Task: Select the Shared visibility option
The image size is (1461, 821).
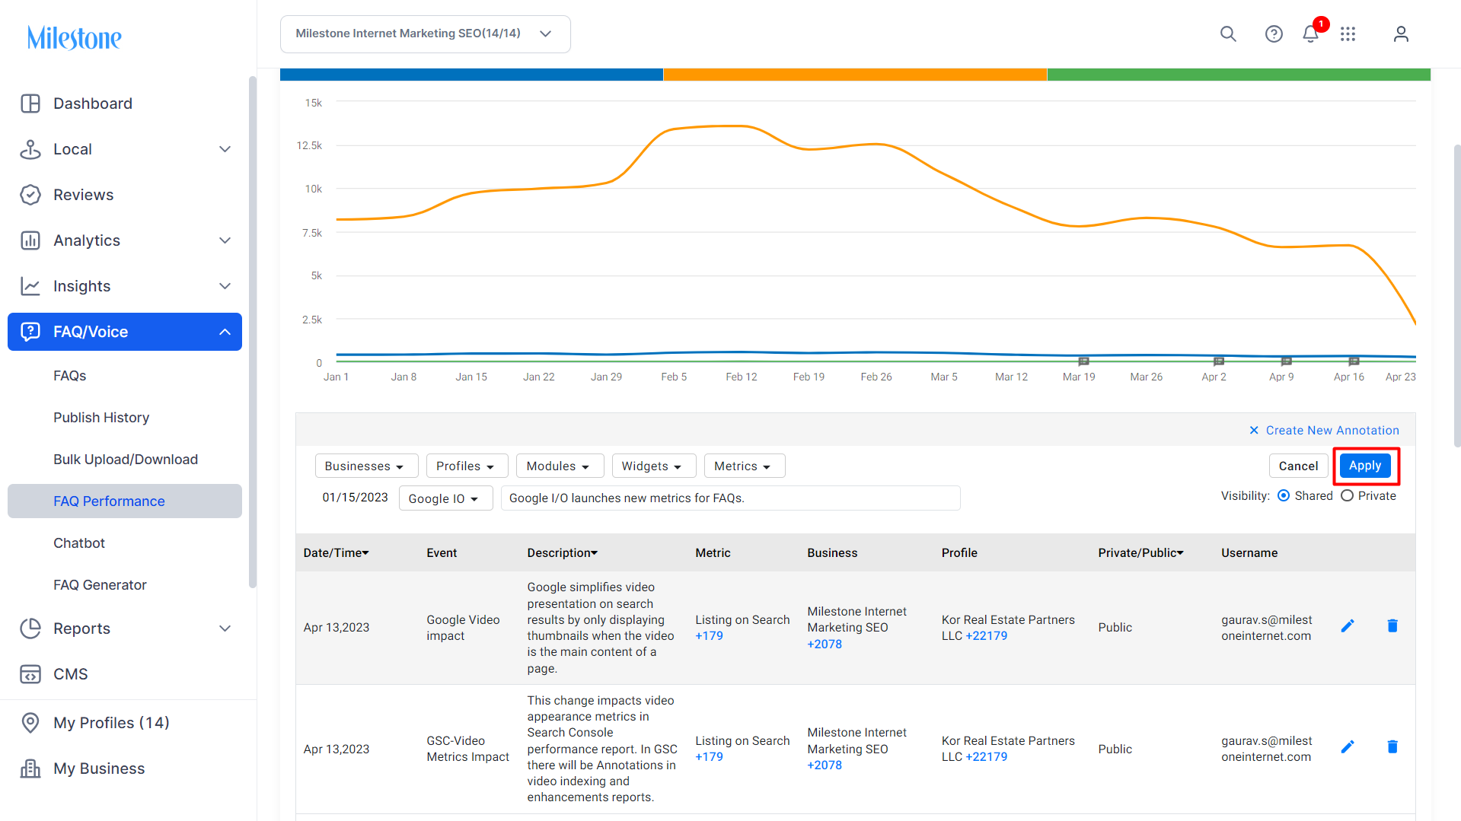Action: (x=1284, y=496)
